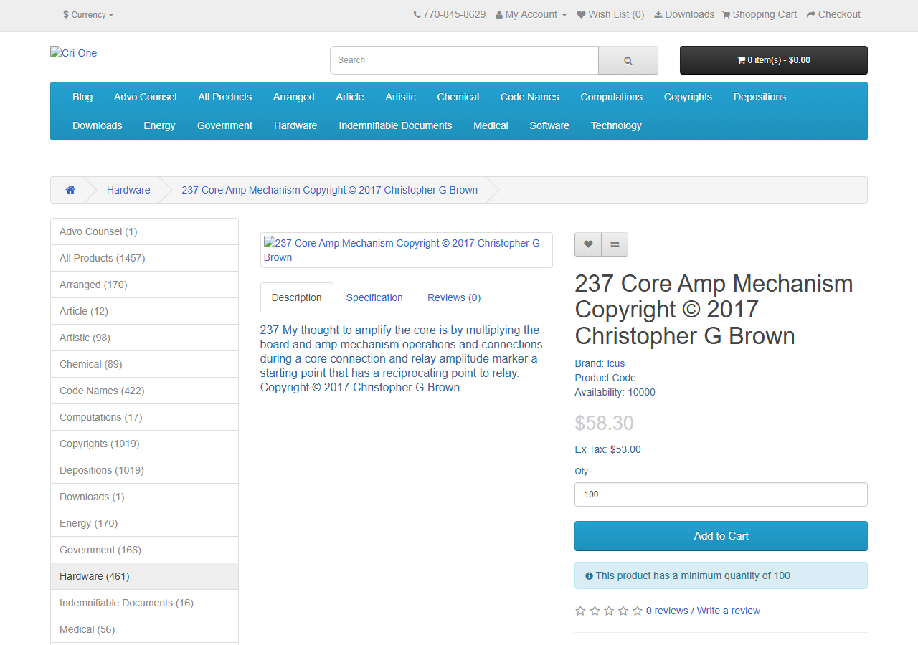Open the My Account dropdown

point(531,14)
